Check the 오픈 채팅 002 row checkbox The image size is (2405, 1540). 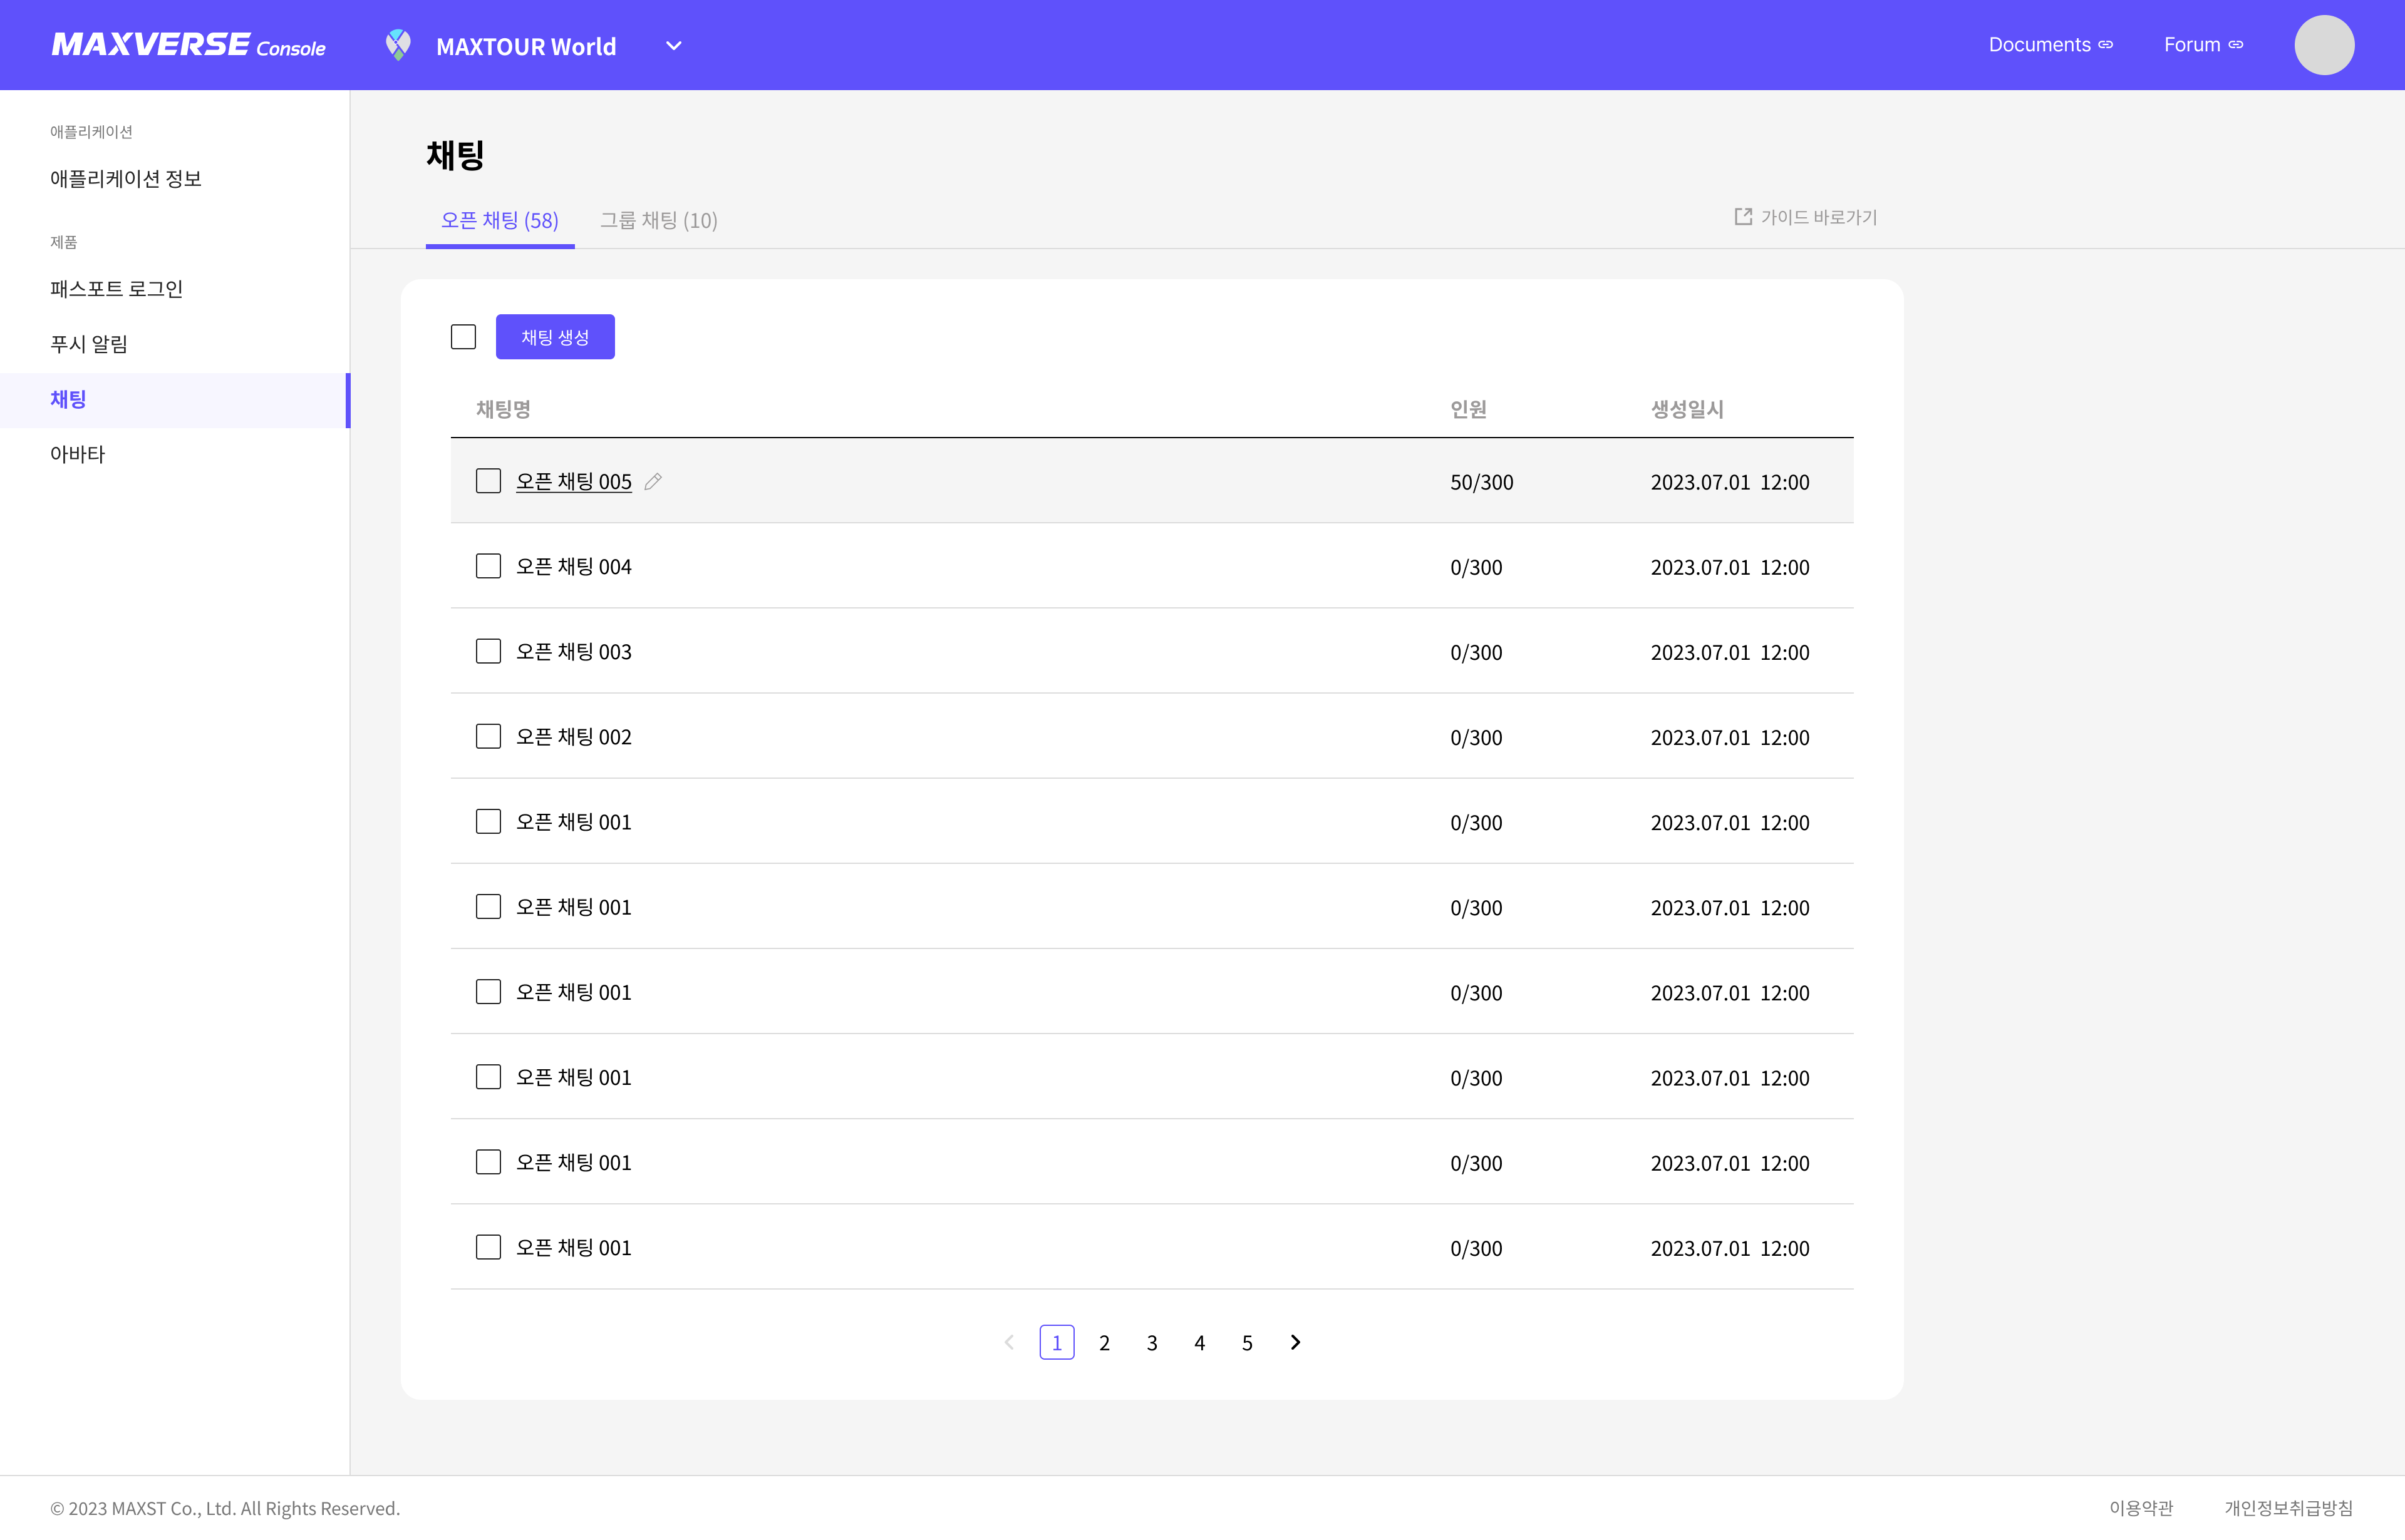coord(489,736)
